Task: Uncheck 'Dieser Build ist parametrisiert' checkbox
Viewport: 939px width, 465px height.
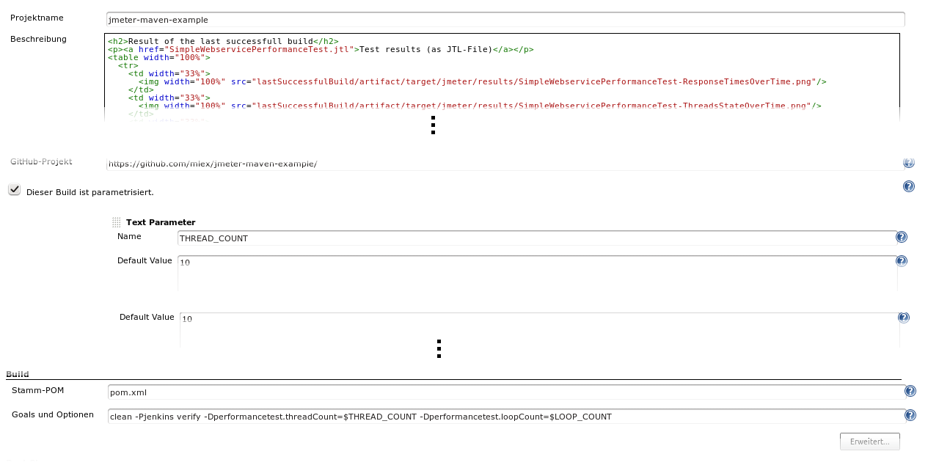Action: tap(14, 190)
